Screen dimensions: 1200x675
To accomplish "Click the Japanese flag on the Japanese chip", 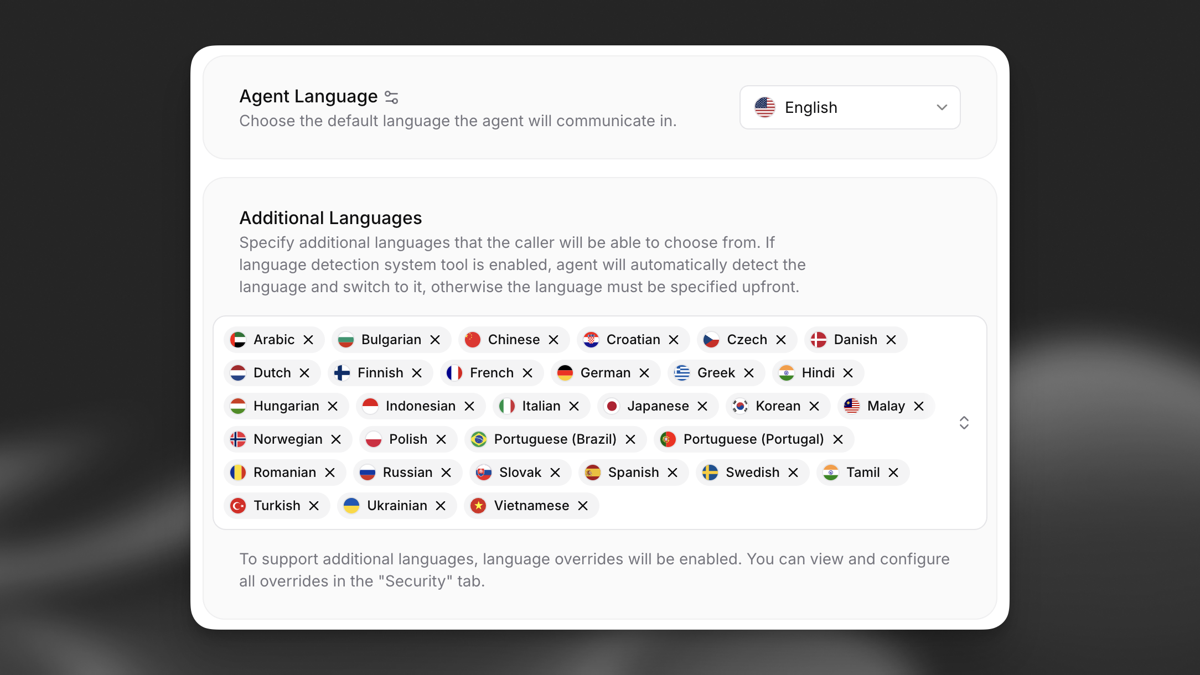I will (612, 406).
